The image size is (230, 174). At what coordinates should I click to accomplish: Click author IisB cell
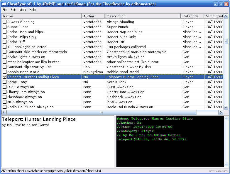(x=87, y=67)
